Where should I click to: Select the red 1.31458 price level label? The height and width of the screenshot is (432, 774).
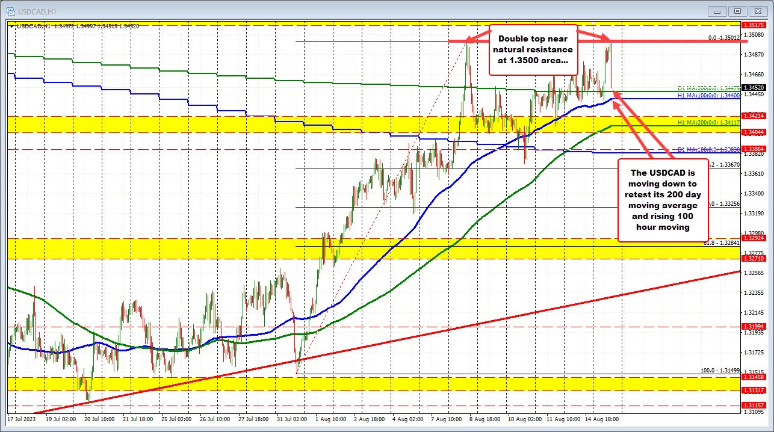[x=754, y=377]
